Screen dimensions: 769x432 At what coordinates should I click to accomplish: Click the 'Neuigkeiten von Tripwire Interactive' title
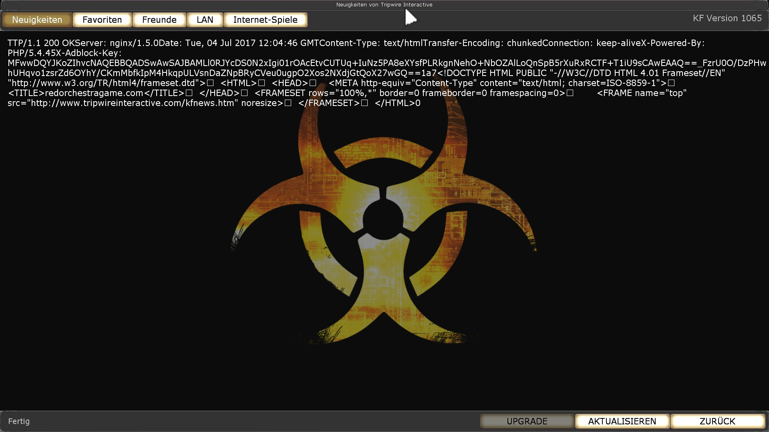click(x=384, y=5)
